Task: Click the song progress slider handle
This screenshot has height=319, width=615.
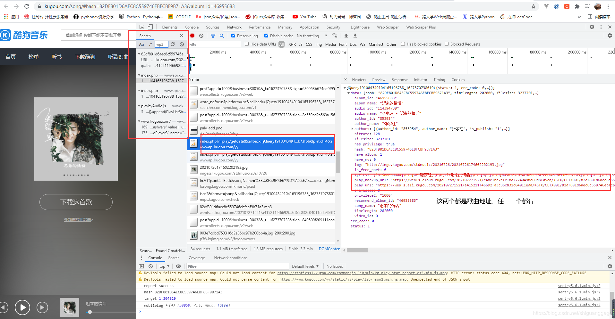Action: [x=90, y=312]
